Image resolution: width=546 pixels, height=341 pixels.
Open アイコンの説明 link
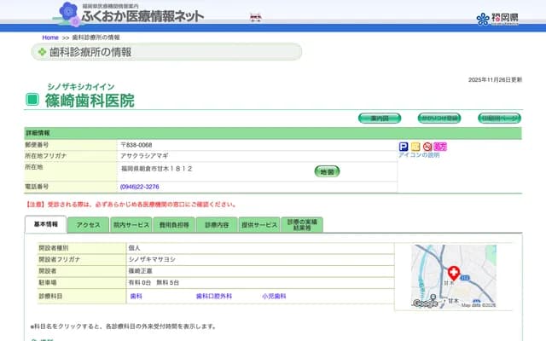pyautogui.click(x=419, y=155)
